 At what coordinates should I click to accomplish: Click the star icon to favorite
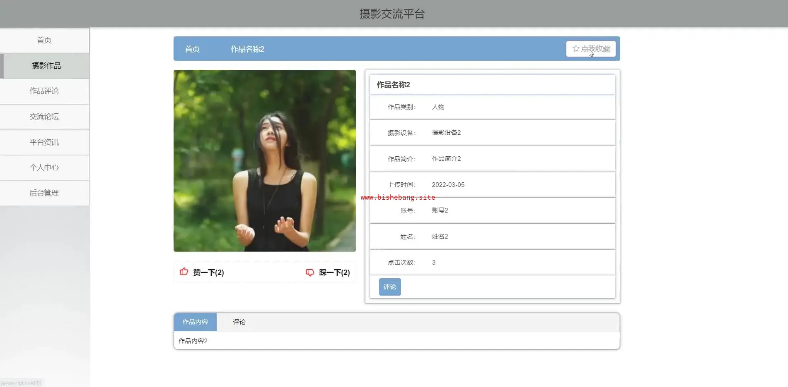[x=576, y=49]
